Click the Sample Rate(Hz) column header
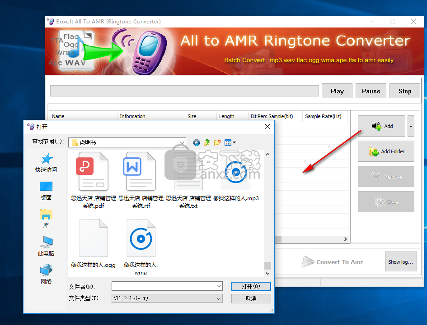427x325 pixels. 325,116
